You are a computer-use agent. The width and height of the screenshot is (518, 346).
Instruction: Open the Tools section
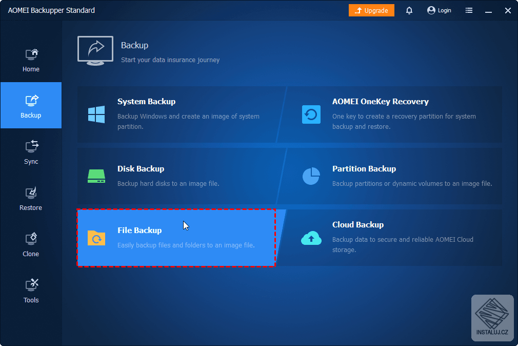(x=31, y=291)
